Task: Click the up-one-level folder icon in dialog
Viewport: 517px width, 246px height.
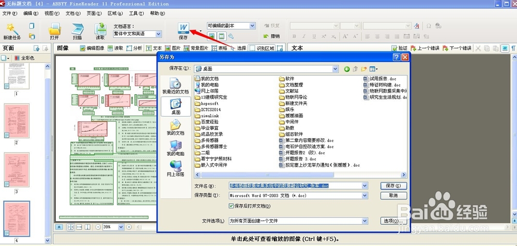Action: 356,69
